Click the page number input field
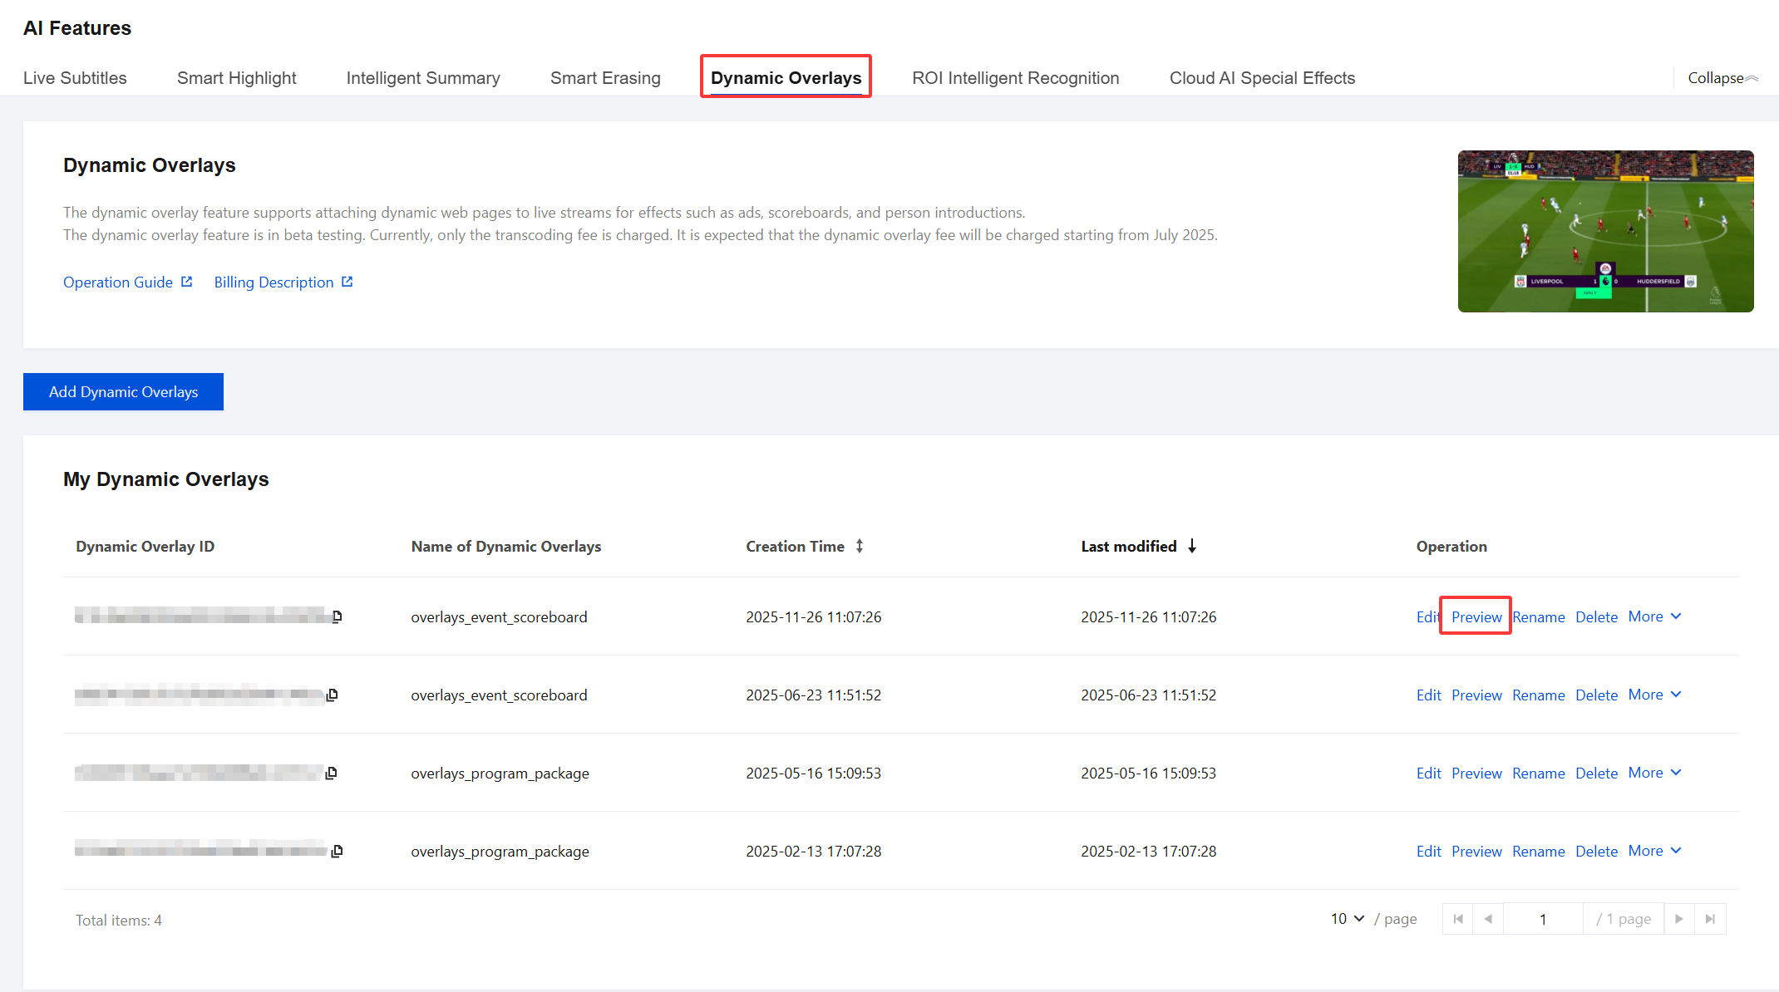 [1543, 919]
